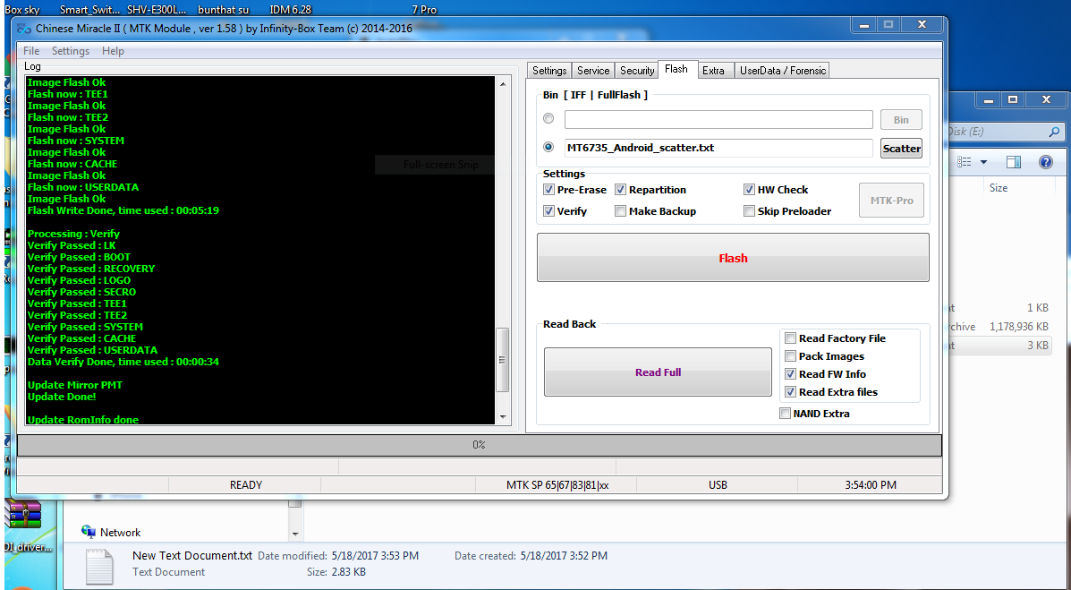
Task: Click the Size column header in Explorer
Action: (x=999, y=187)
